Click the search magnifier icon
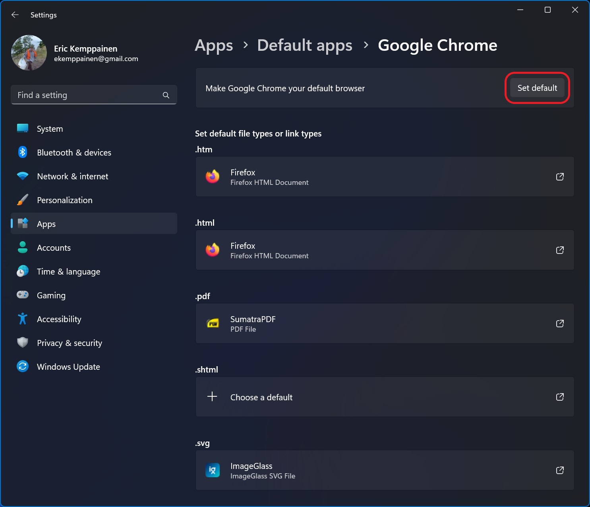 (166, 95)
